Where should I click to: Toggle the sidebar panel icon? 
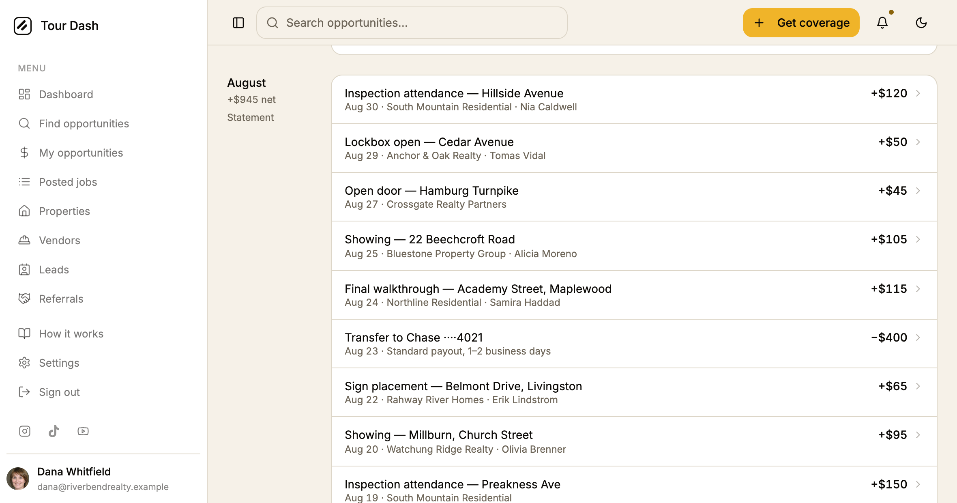(238, 23)
